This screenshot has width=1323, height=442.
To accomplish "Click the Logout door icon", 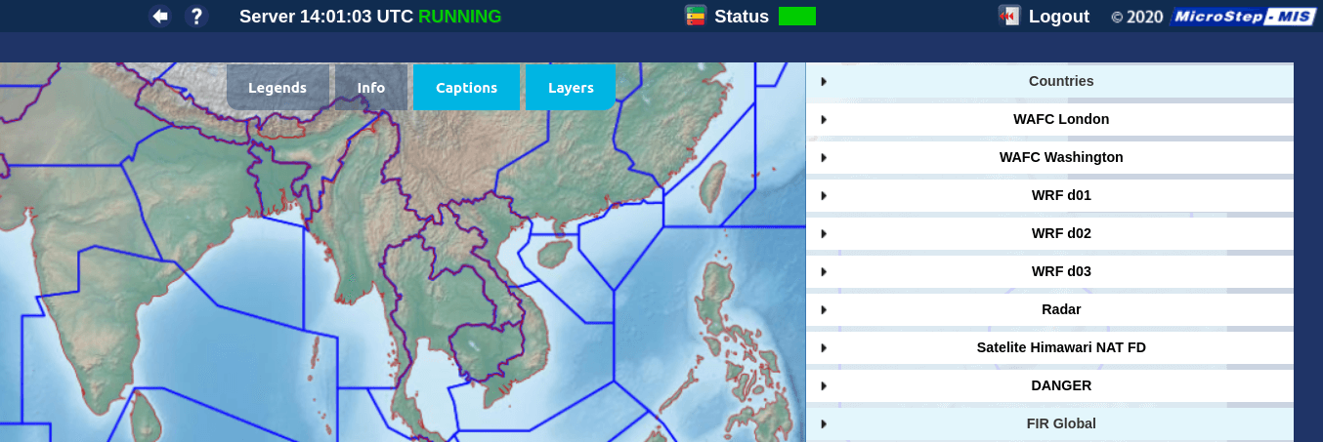I will (x=1009, y=17).
